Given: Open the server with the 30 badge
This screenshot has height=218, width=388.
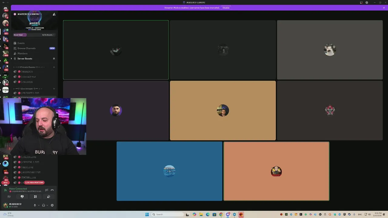Looking at the screenshot, I should point(5,82).
